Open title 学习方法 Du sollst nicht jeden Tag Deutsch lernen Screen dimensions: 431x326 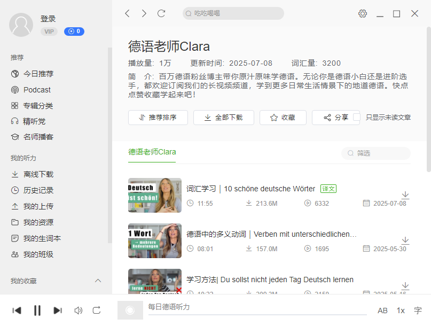tap(270, 280)
